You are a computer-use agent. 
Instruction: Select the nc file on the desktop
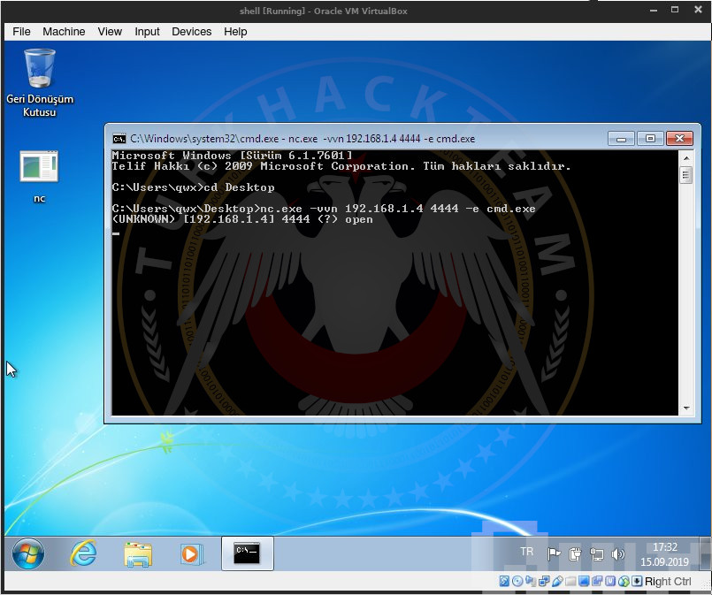pos(39,177)
